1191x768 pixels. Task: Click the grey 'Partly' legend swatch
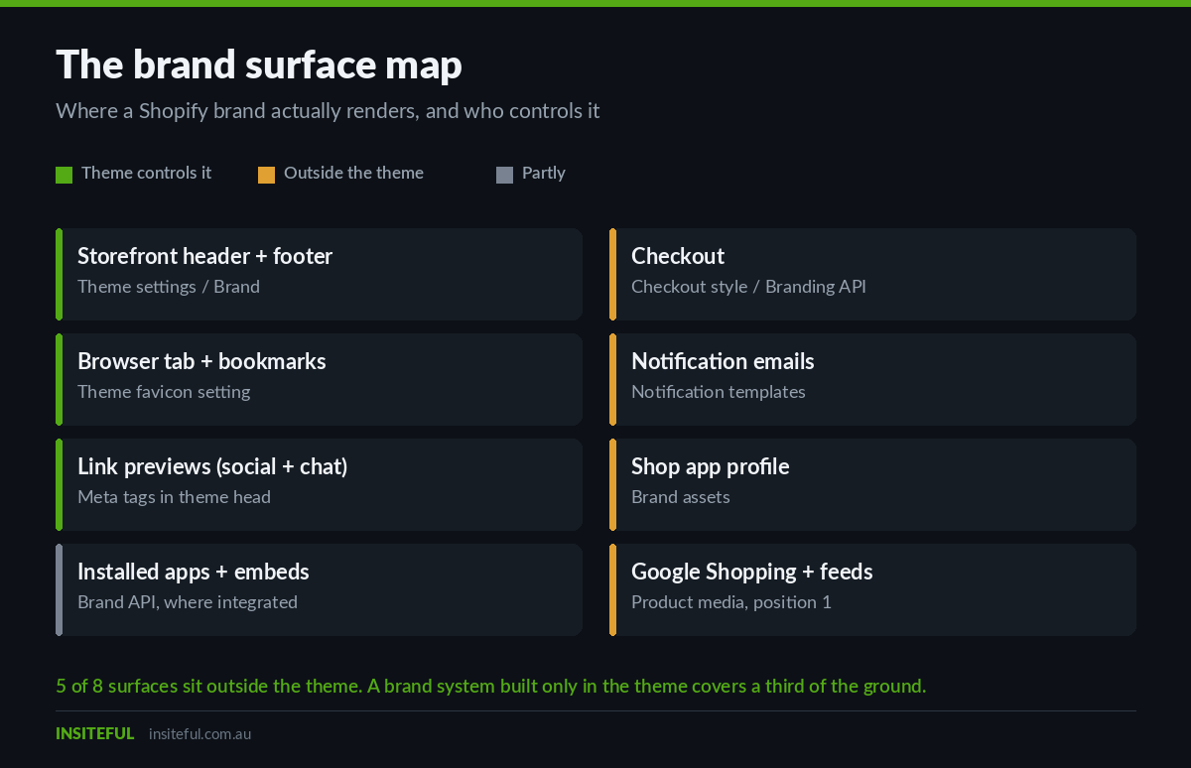504,176
